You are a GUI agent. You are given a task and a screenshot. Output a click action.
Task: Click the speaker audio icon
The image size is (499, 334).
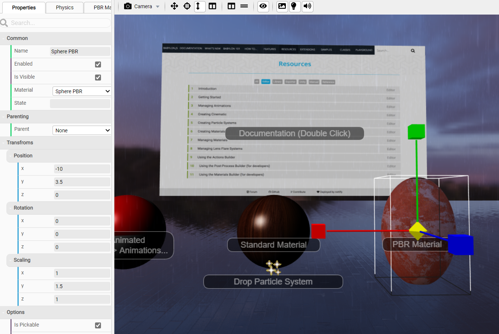click(307, 6)
